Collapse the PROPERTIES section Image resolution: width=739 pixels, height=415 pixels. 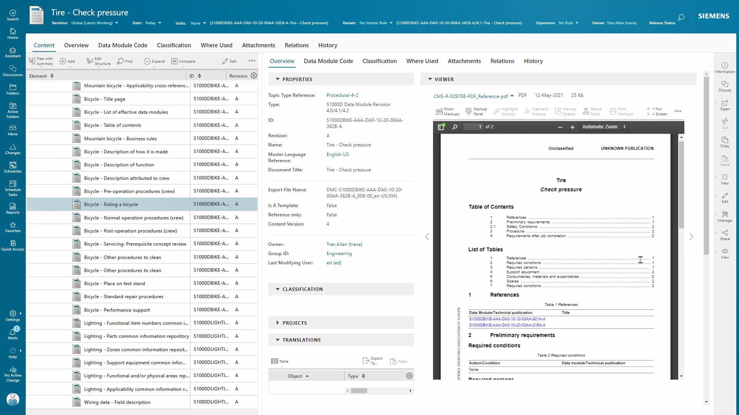tap(278, 79)
